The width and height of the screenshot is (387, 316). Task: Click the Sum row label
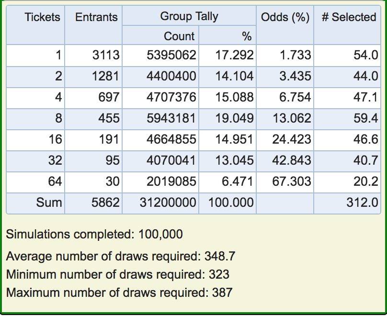[x=49, y=203]
